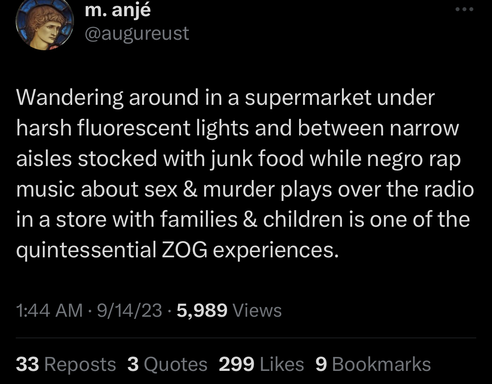Screen dimensions: 492x384
Task: Click the 5,989 view count number
Action: pos(202,311)
